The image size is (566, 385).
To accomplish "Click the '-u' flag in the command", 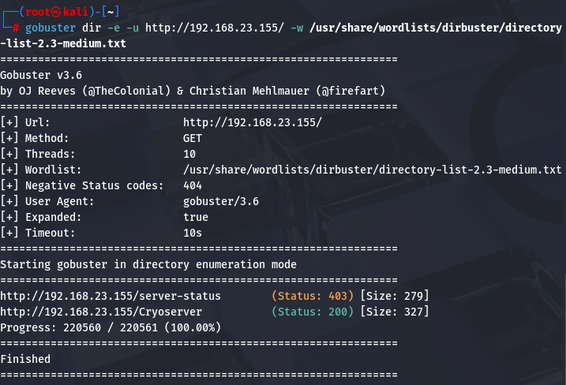I will 133,28.
